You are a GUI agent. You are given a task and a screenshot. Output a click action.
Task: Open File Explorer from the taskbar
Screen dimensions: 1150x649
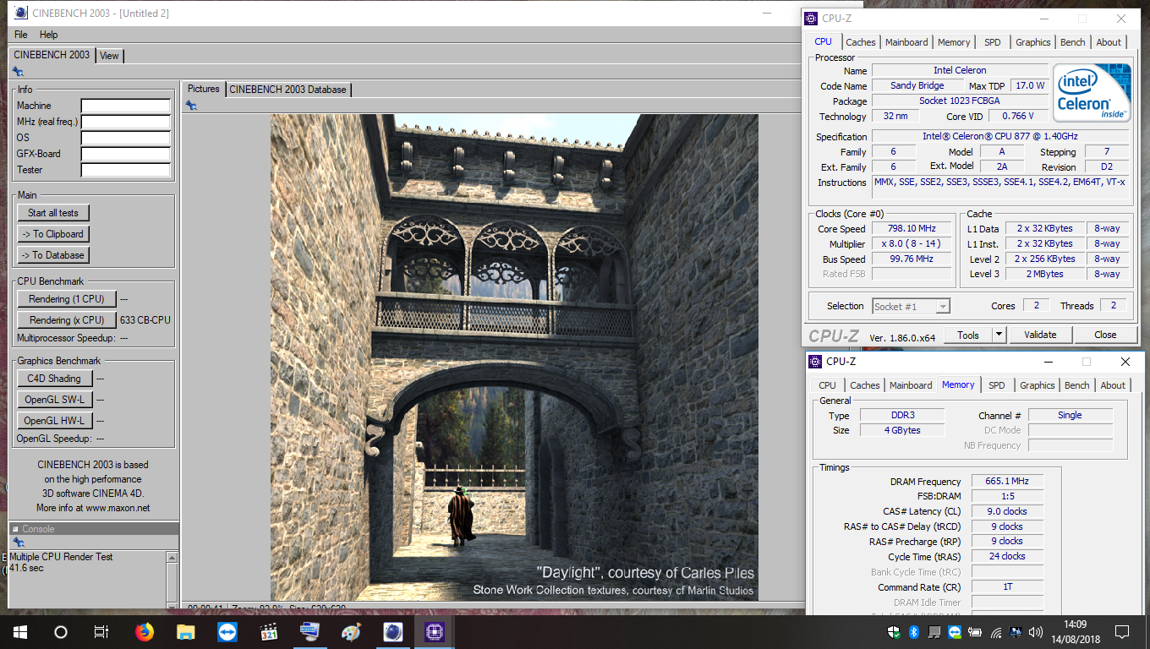point(186,631)
